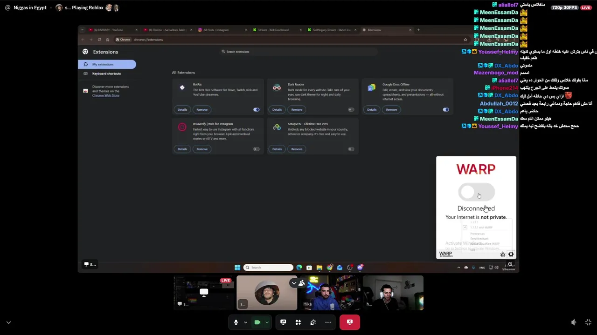This screenshot has height=335, width=597.
Task: Reload the Chrome page
Action: click(x=99, y=40)
